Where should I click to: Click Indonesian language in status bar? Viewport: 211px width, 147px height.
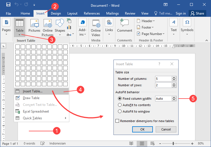pyautogui.click(x=58, y=143)
